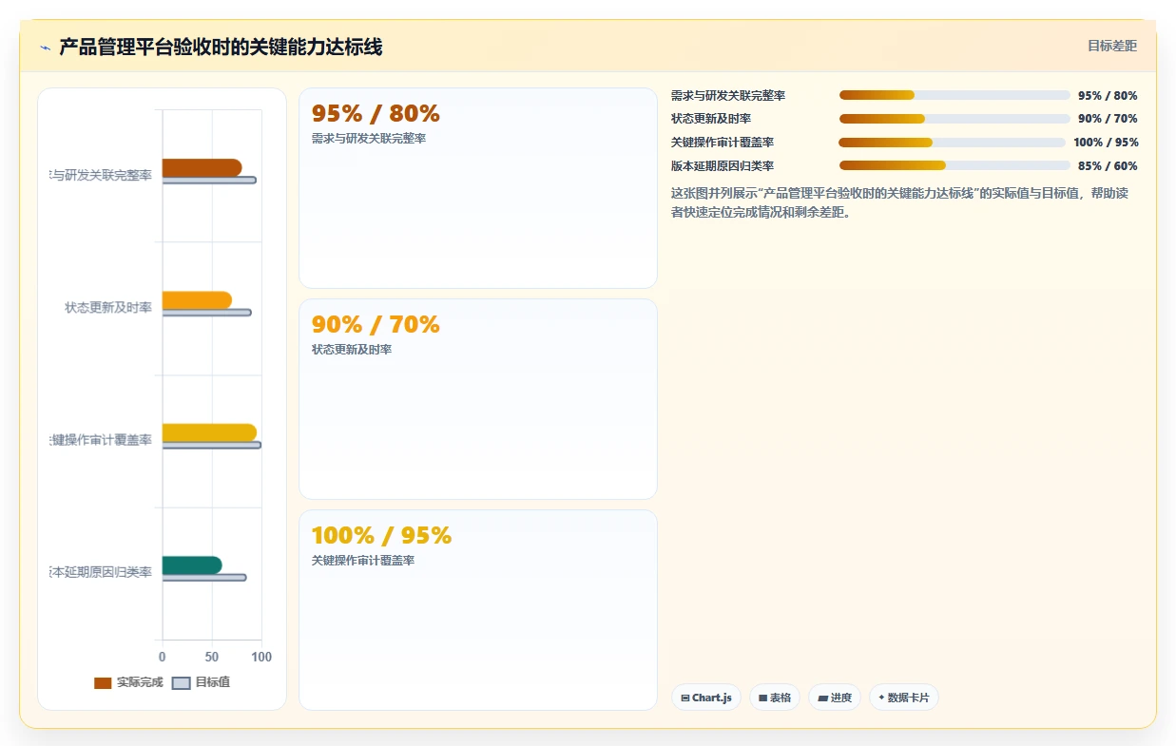Click the title 产品管理平台验收时的关键能力达标线

point(221,48)
